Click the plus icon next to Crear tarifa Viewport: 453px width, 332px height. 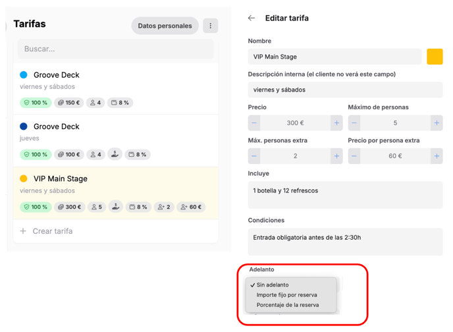23,231
